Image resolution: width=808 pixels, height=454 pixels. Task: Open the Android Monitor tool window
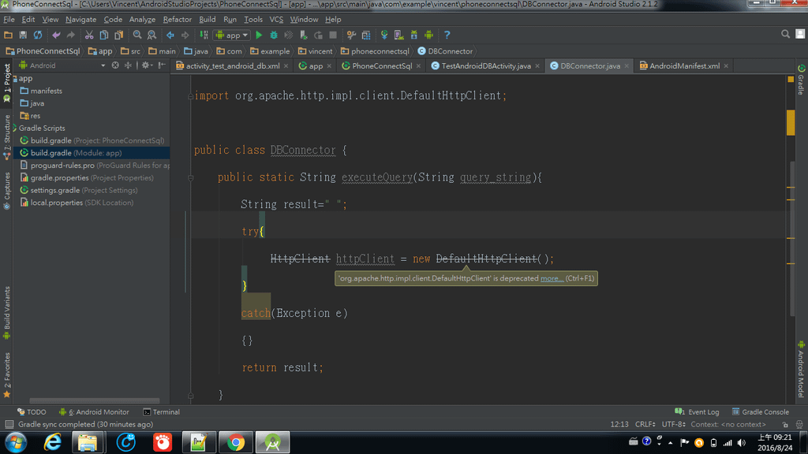pyautogui.click(x=94, y=411)
